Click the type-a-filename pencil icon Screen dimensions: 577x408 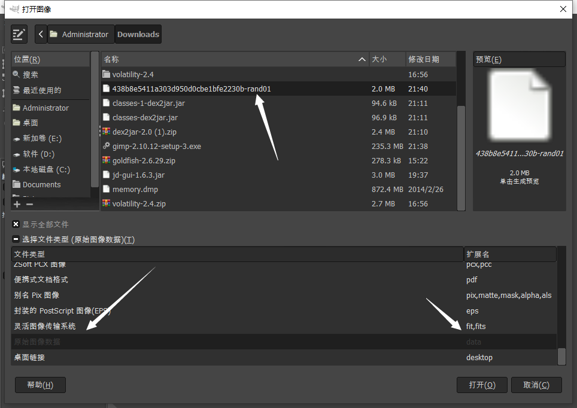[x=19, y=34]
